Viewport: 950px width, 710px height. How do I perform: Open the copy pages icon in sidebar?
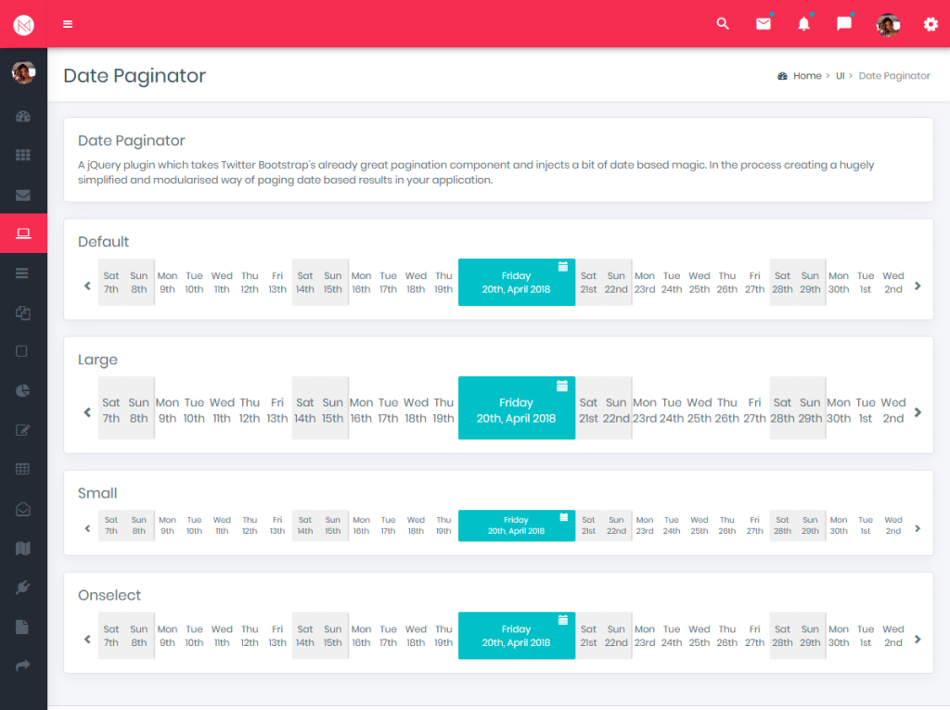point(23,313)
